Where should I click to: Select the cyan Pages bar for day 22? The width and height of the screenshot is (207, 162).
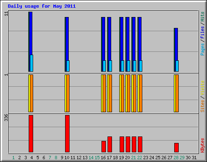point(141,66)
